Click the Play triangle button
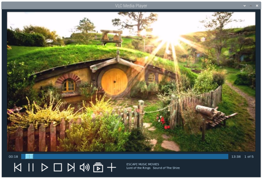The width and height of the screenshot is (263, 179). tap(45, 167)
